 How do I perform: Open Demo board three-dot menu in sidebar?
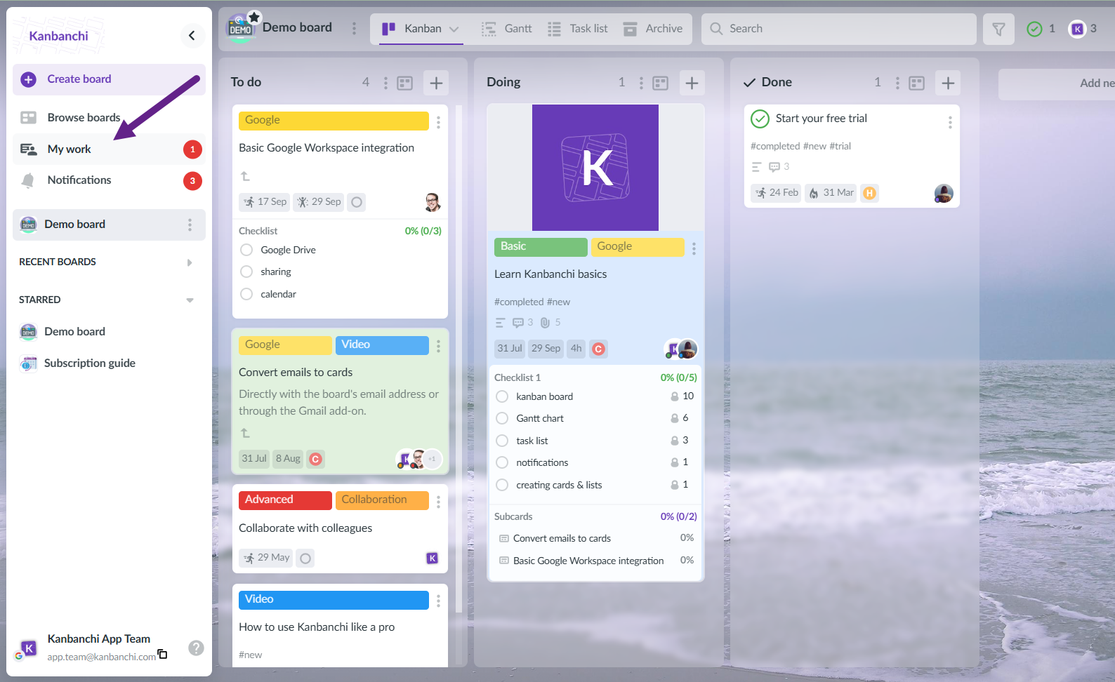click(x=190, y=225)
